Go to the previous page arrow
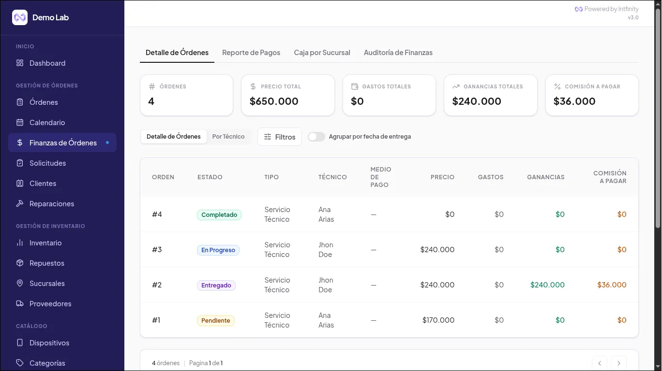Image resolution: width=662 pixels, height=371 pixels. click(x=600, y=363)
